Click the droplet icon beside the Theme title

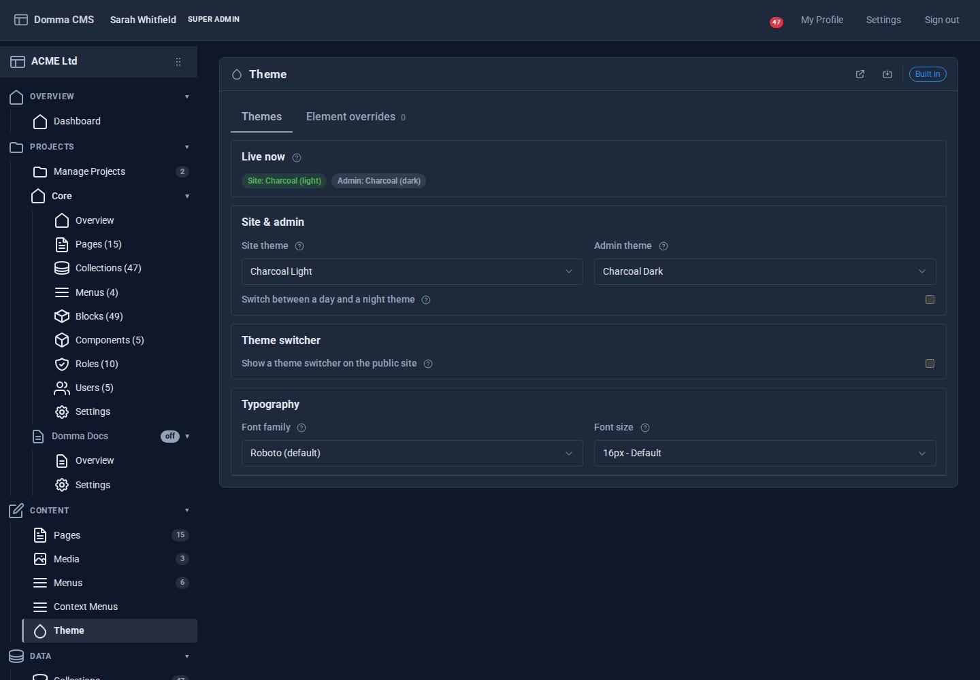(237, 75)
